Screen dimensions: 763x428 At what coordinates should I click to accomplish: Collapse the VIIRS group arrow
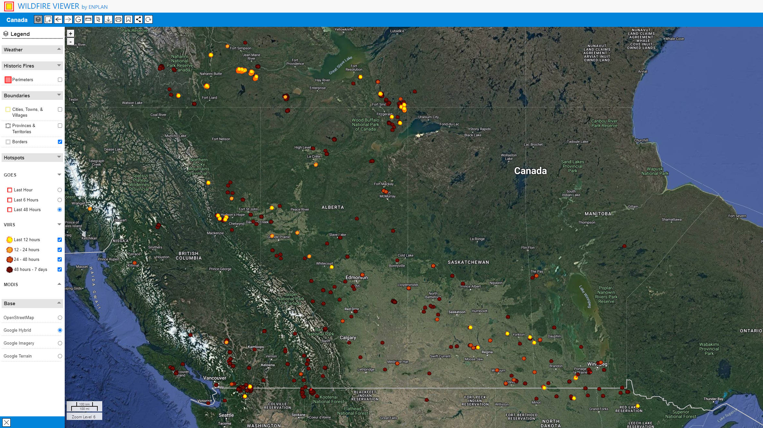[59, 224]
